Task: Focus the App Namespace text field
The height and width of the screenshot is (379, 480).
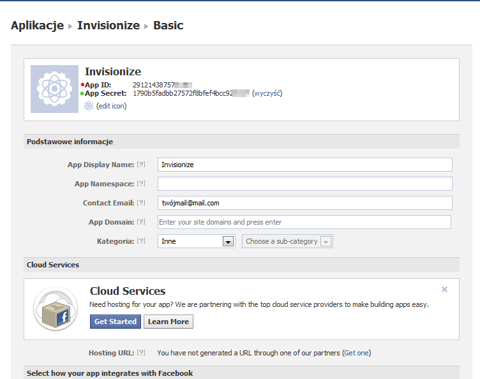Action: (304, 184)
